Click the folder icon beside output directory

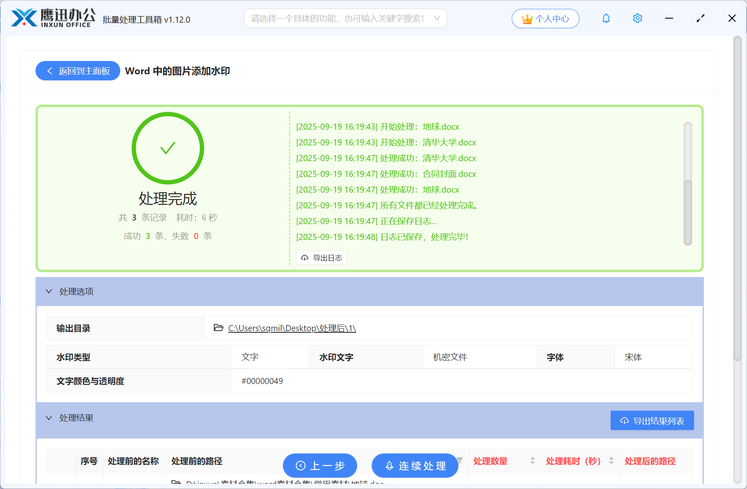click(218, 328)
